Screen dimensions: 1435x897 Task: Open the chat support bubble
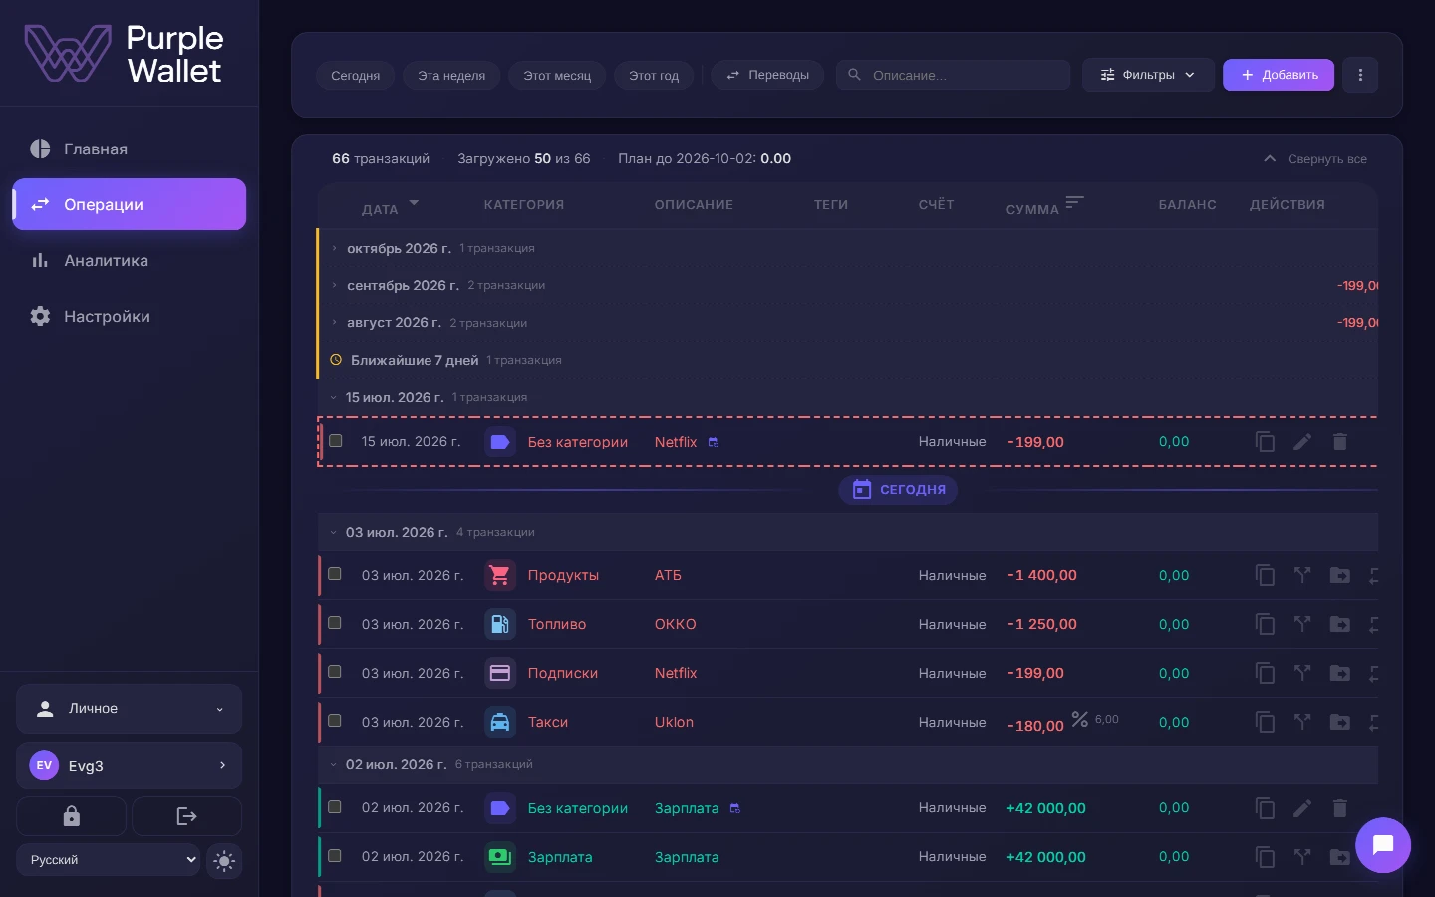(x=1382, y=845)
